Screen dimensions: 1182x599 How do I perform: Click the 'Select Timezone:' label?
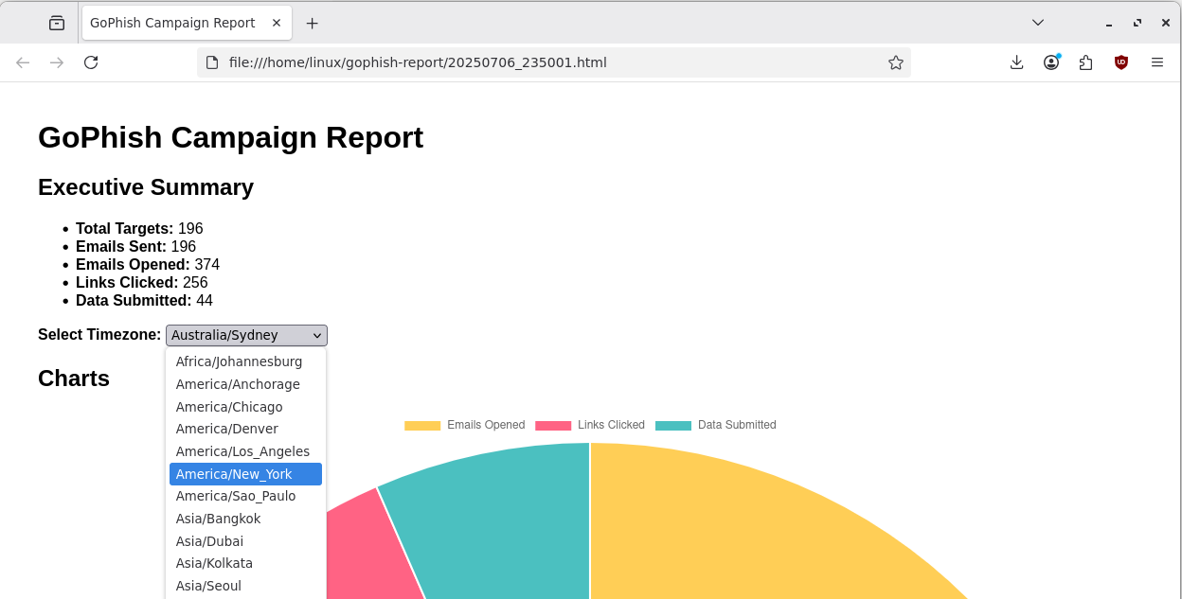(99, 335)
